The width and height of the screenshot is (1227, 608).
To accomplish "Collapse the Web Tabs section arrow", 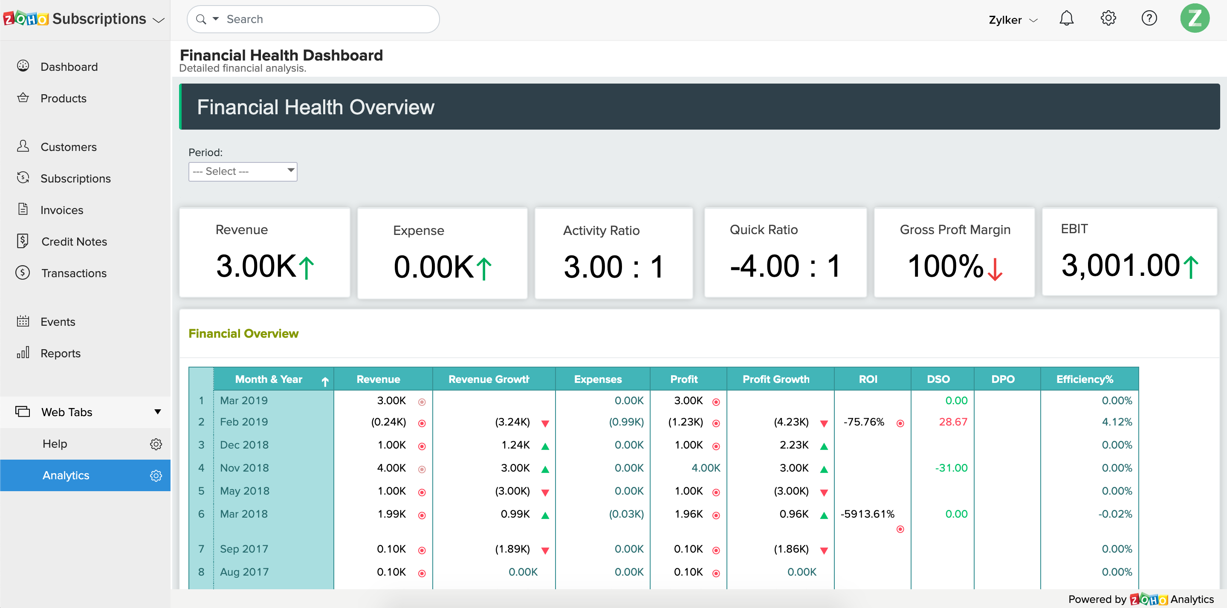I will (157, 412).
